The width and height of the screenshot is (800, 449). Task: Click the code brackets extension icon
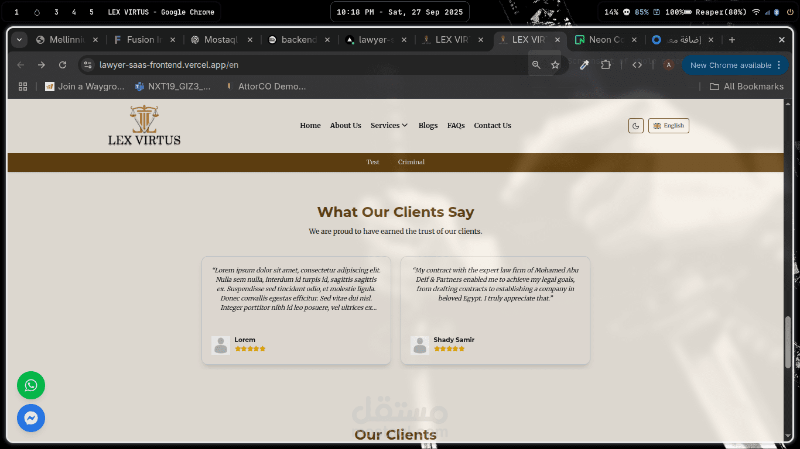point(637,65)
